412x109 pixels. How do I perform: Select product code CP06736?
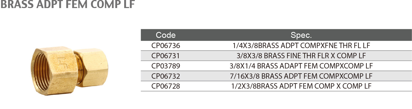[166, 46]
